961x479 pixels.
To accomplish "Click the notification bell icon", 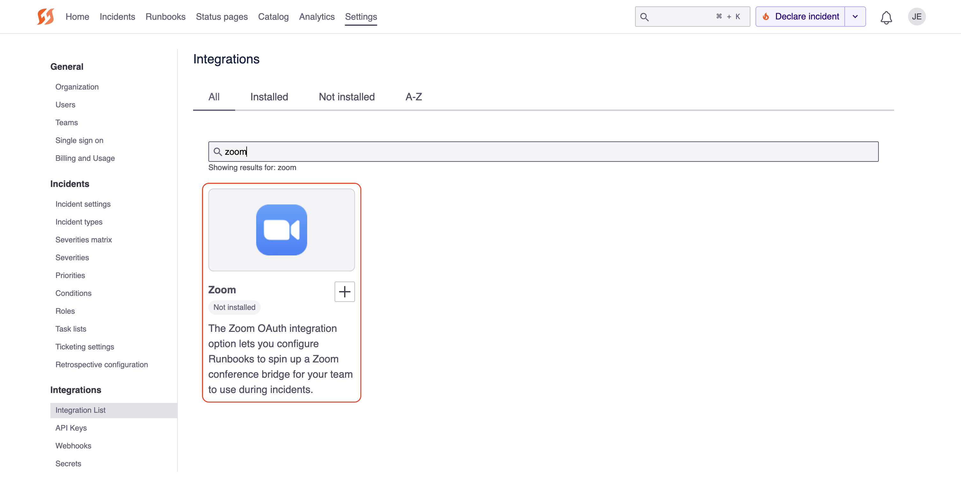I will pyautogui.click(x=886, y=16).
